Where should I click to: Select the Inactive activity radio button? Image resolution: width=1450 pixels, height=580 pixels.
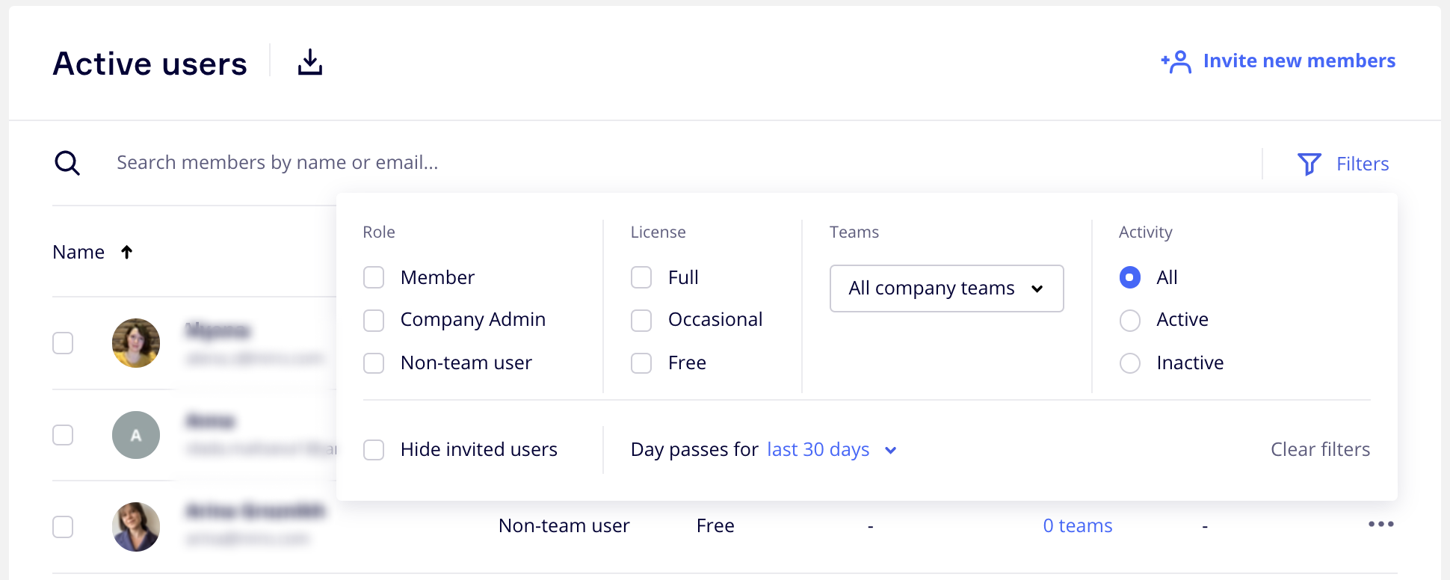tap(1130, 363)
